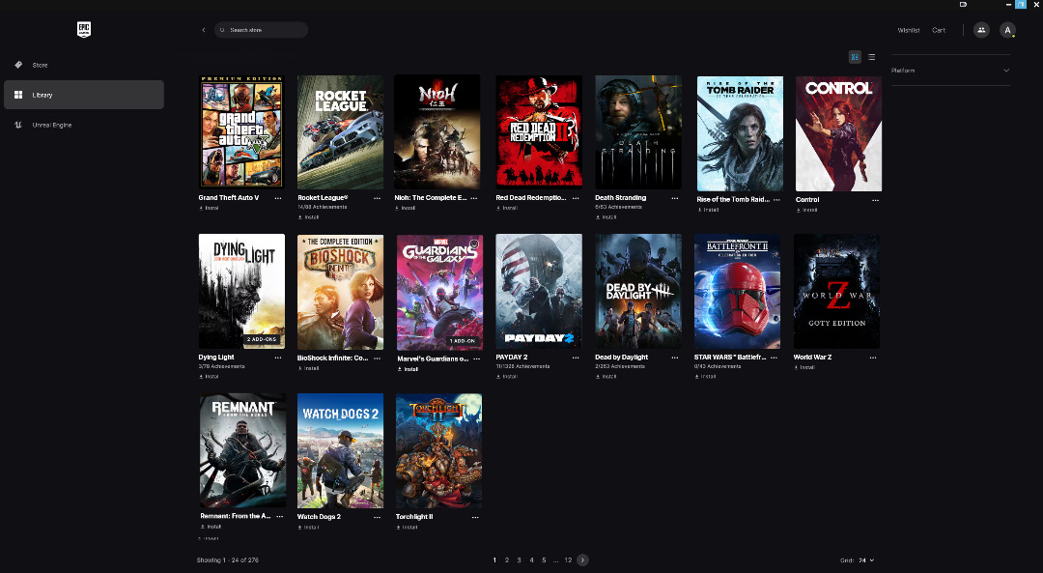The height and width of the screenshot is (573, 1043).
Task: Go to page 3
Action: click(519, 560)
